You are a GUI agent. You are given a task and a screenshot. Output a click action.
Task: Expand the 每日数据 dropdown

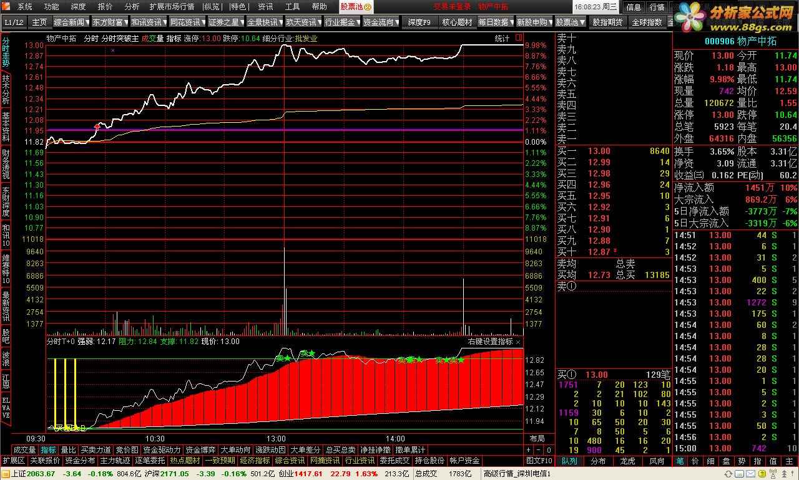(x=511, y=22)
